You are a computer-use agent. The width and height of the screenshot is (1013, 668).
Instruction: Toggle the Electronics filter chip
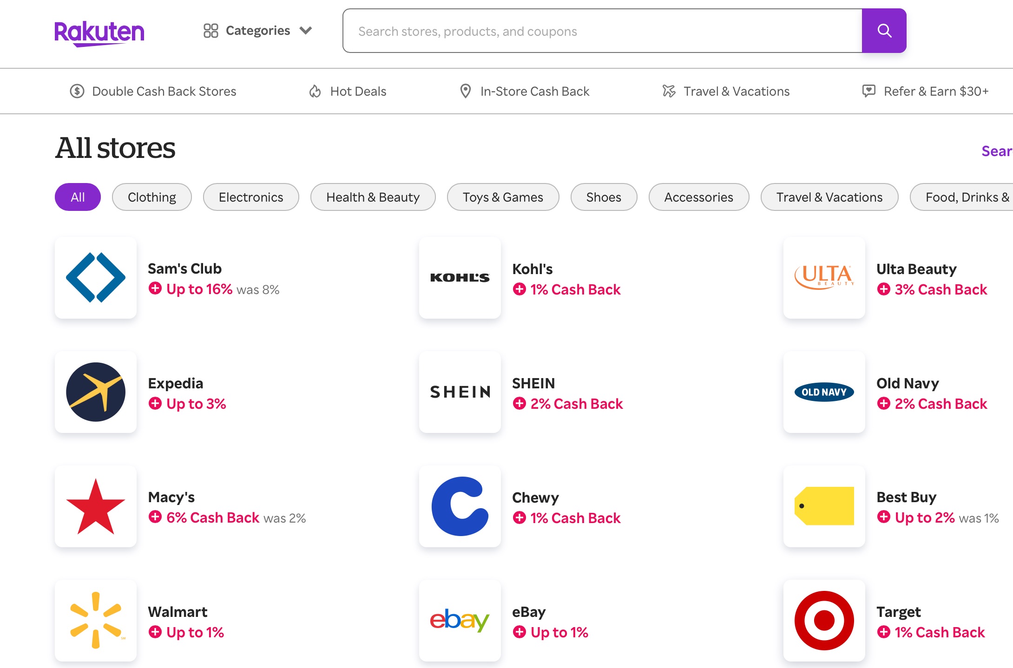tap(251, 197)
